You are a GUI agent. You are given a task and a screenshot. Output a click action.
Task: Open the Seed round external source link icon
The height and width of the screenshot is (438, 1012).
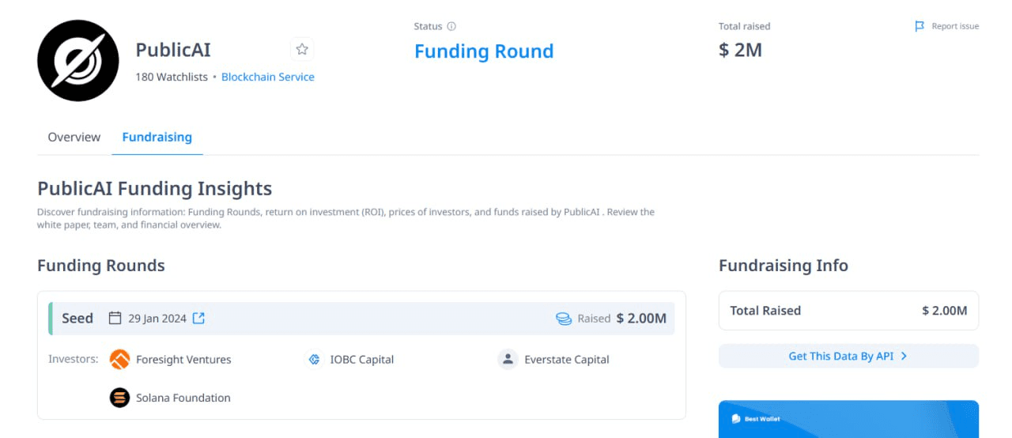[x=199, y=318]
